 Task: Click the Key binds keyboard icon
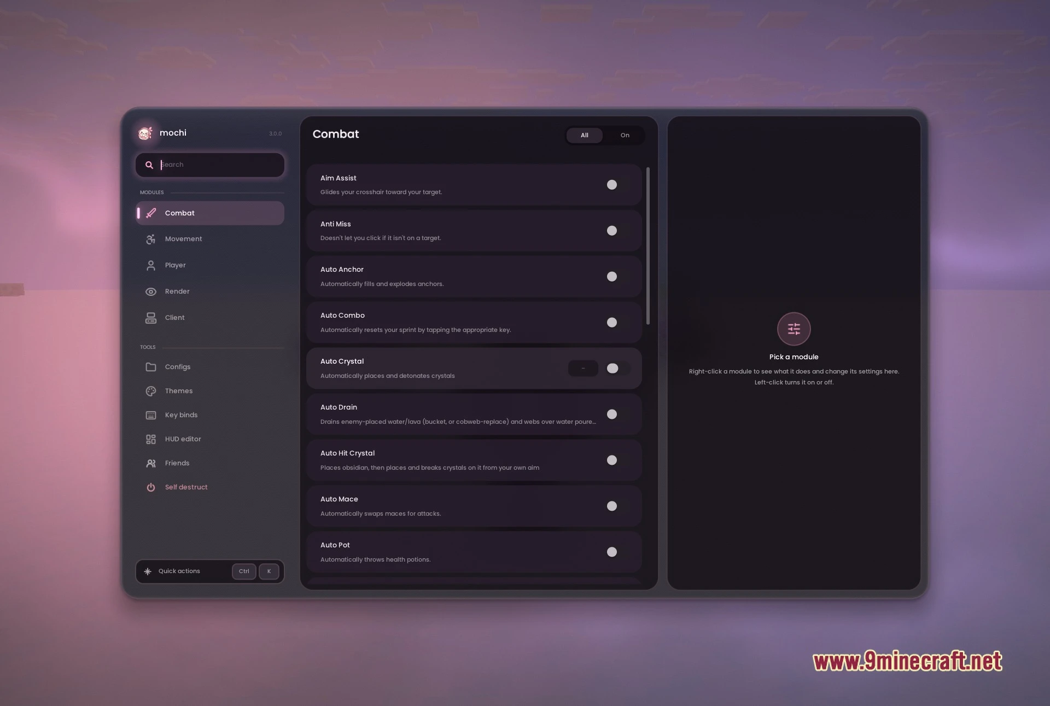[151, 415]
